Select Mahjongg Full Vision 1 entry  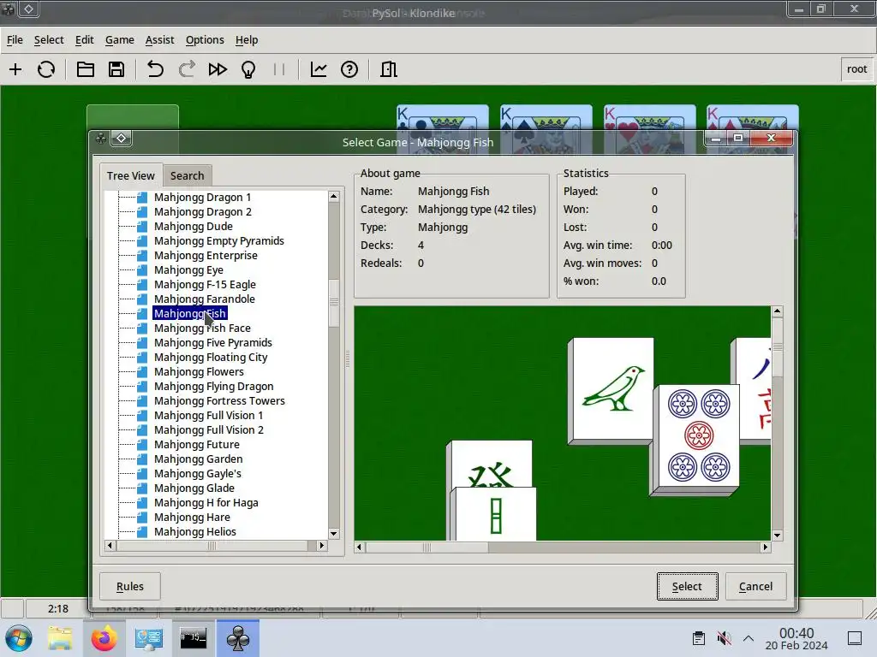(209, 415)
